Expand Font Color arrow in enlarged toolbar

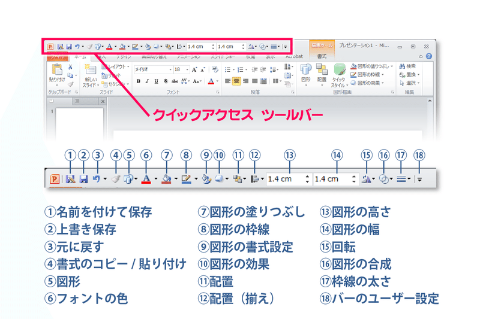[156, 179]
